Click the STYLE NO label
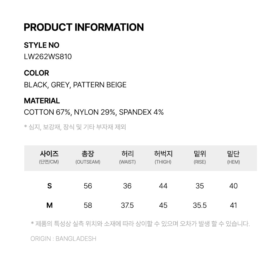 [x=42, y=45]
